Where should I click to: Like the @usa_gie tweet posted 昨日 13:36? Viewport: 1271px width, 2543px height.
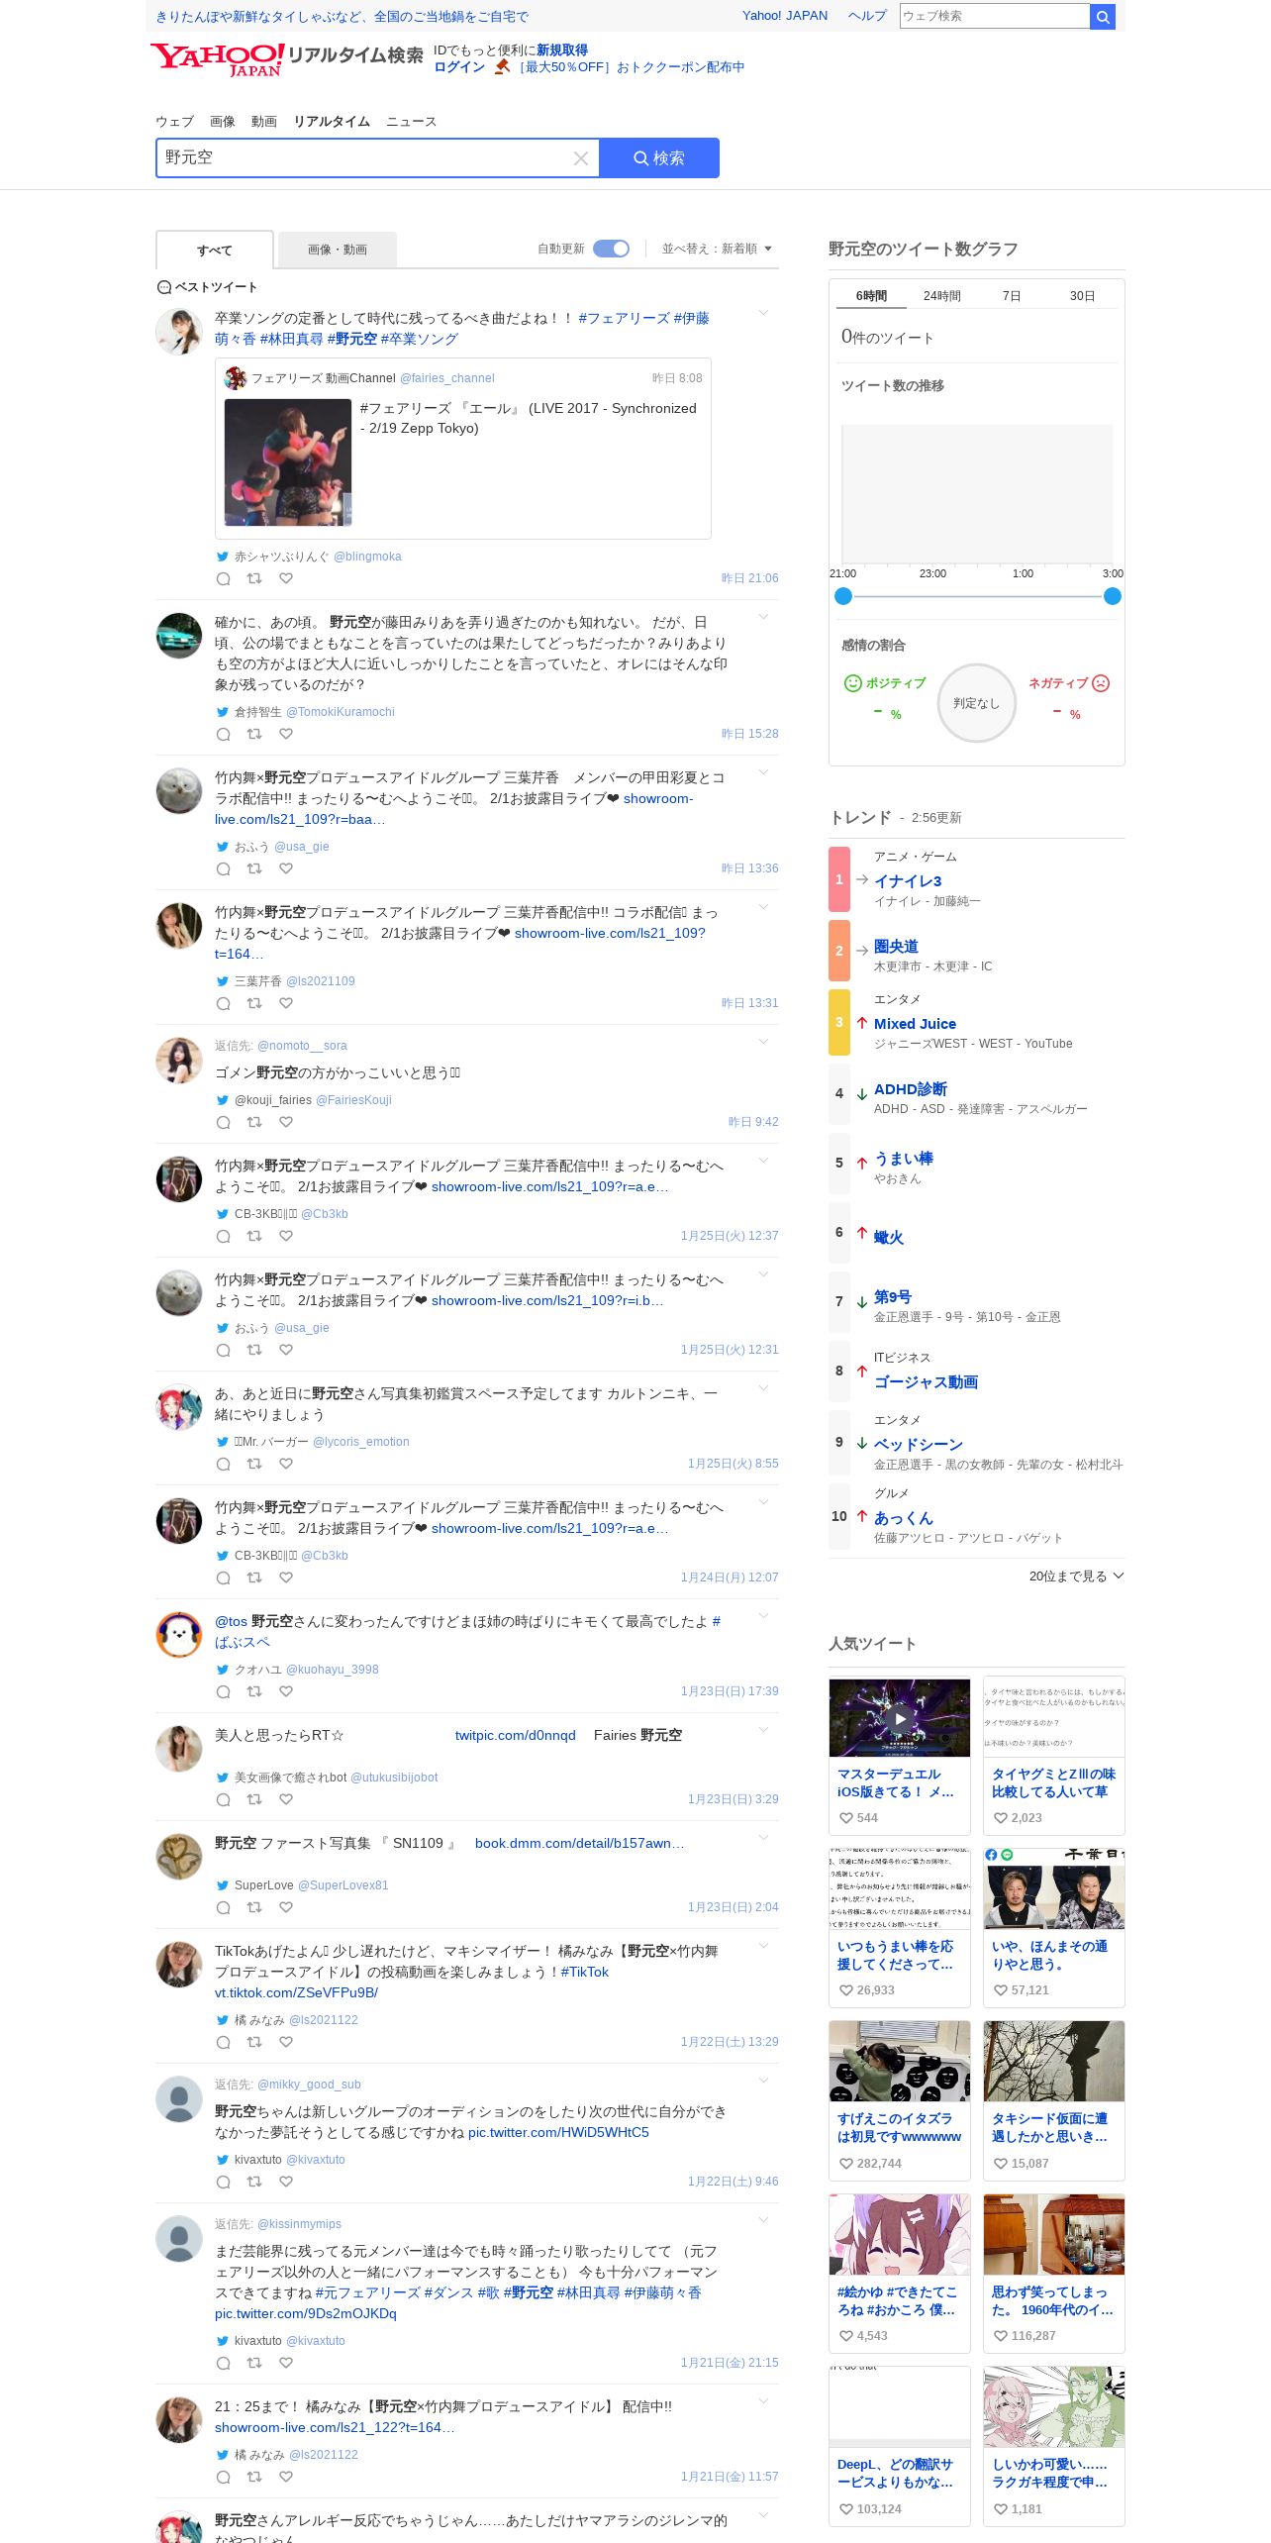point(286,868)
